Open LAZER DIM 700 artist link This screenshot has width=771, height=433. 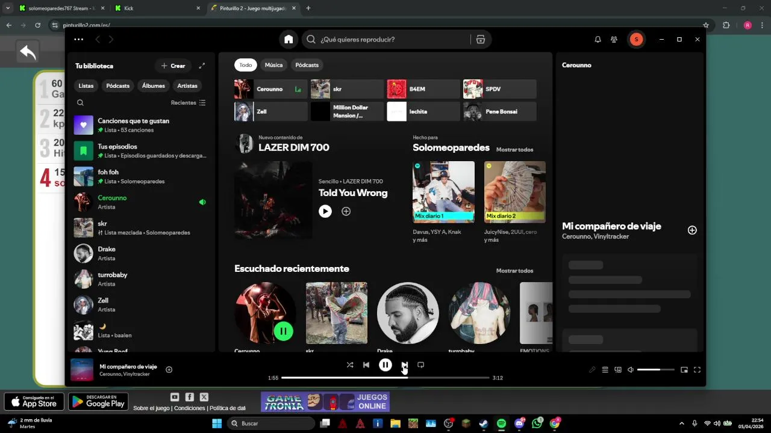coord(294,147)
